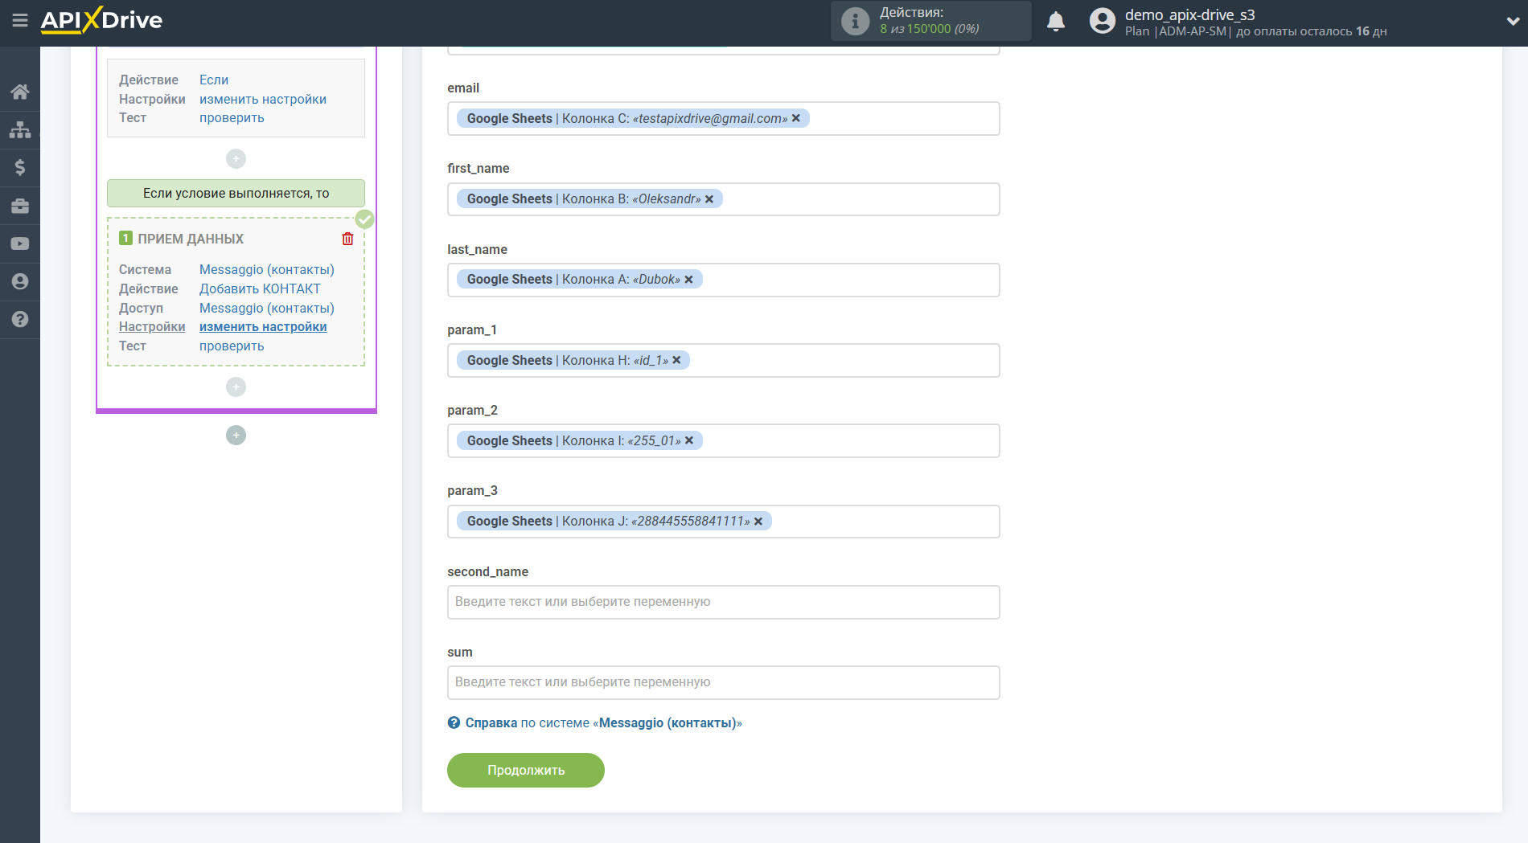Click the plus button above the condition label
This screenshot has height=843, width=1528.
tap(236, 159)
